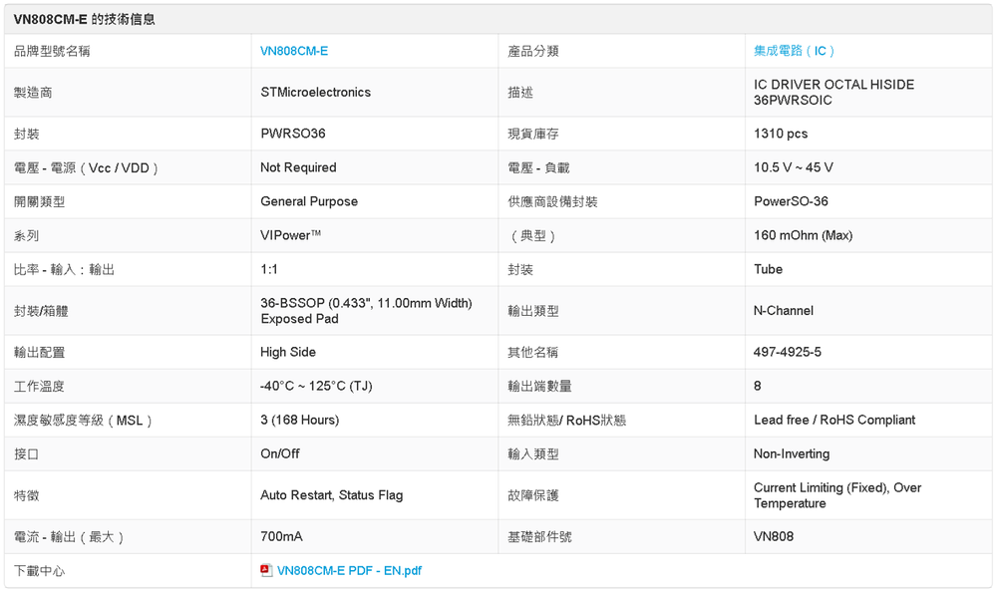Screen dimensions: 996x592
Task: Click the packaging value Tube
Action: tap(768, 269)
